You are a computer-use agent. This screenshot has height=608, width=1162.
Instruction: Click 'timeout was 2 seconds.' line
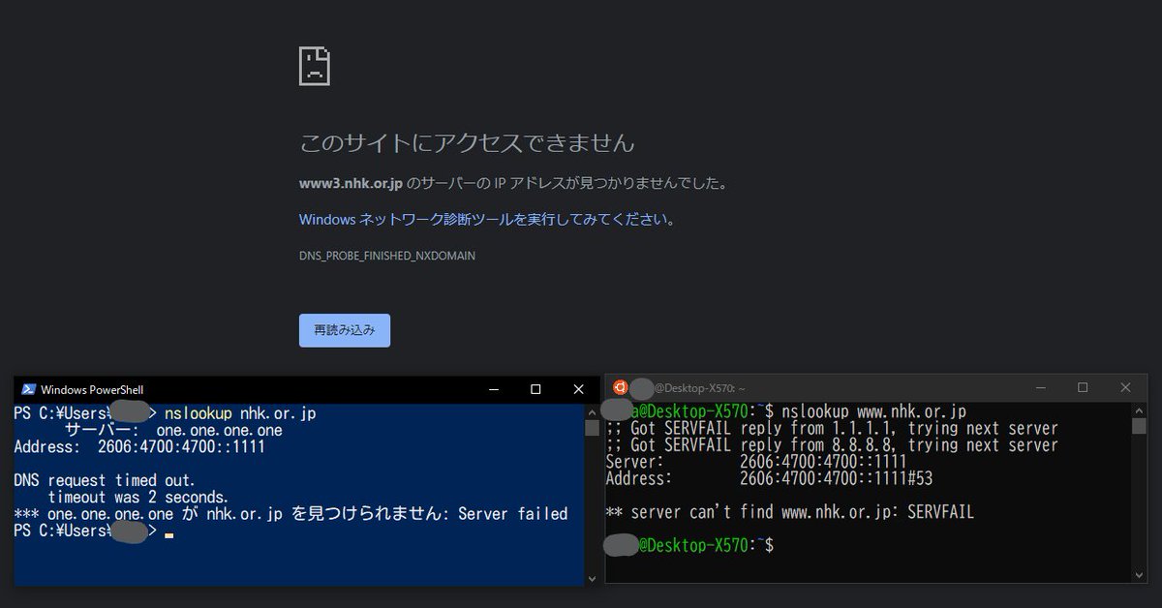(138, 497)
